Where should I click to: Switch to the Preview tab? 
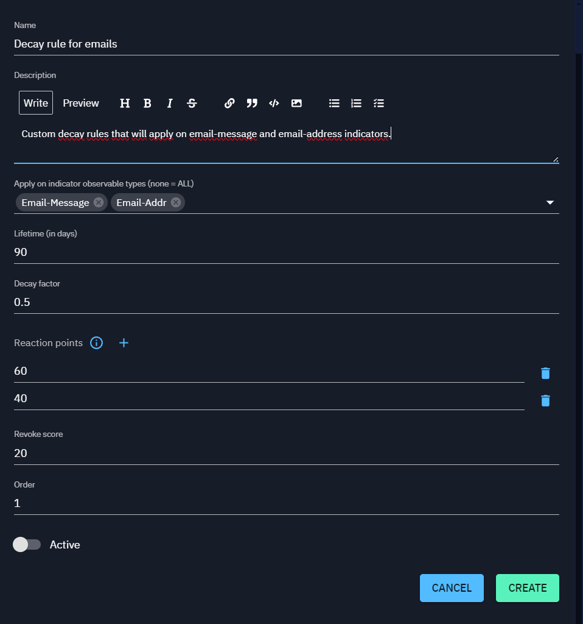click(81, 103)
